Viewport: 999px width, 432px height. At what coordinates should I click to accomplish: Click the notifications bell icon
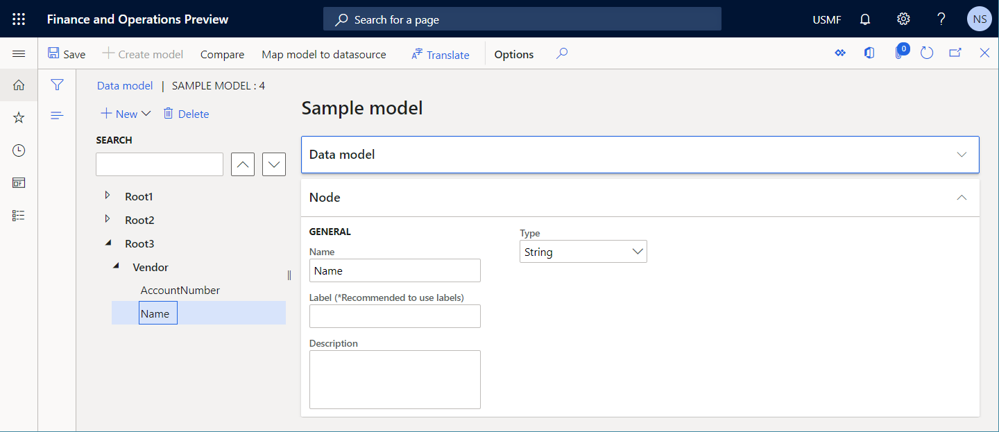864,19
